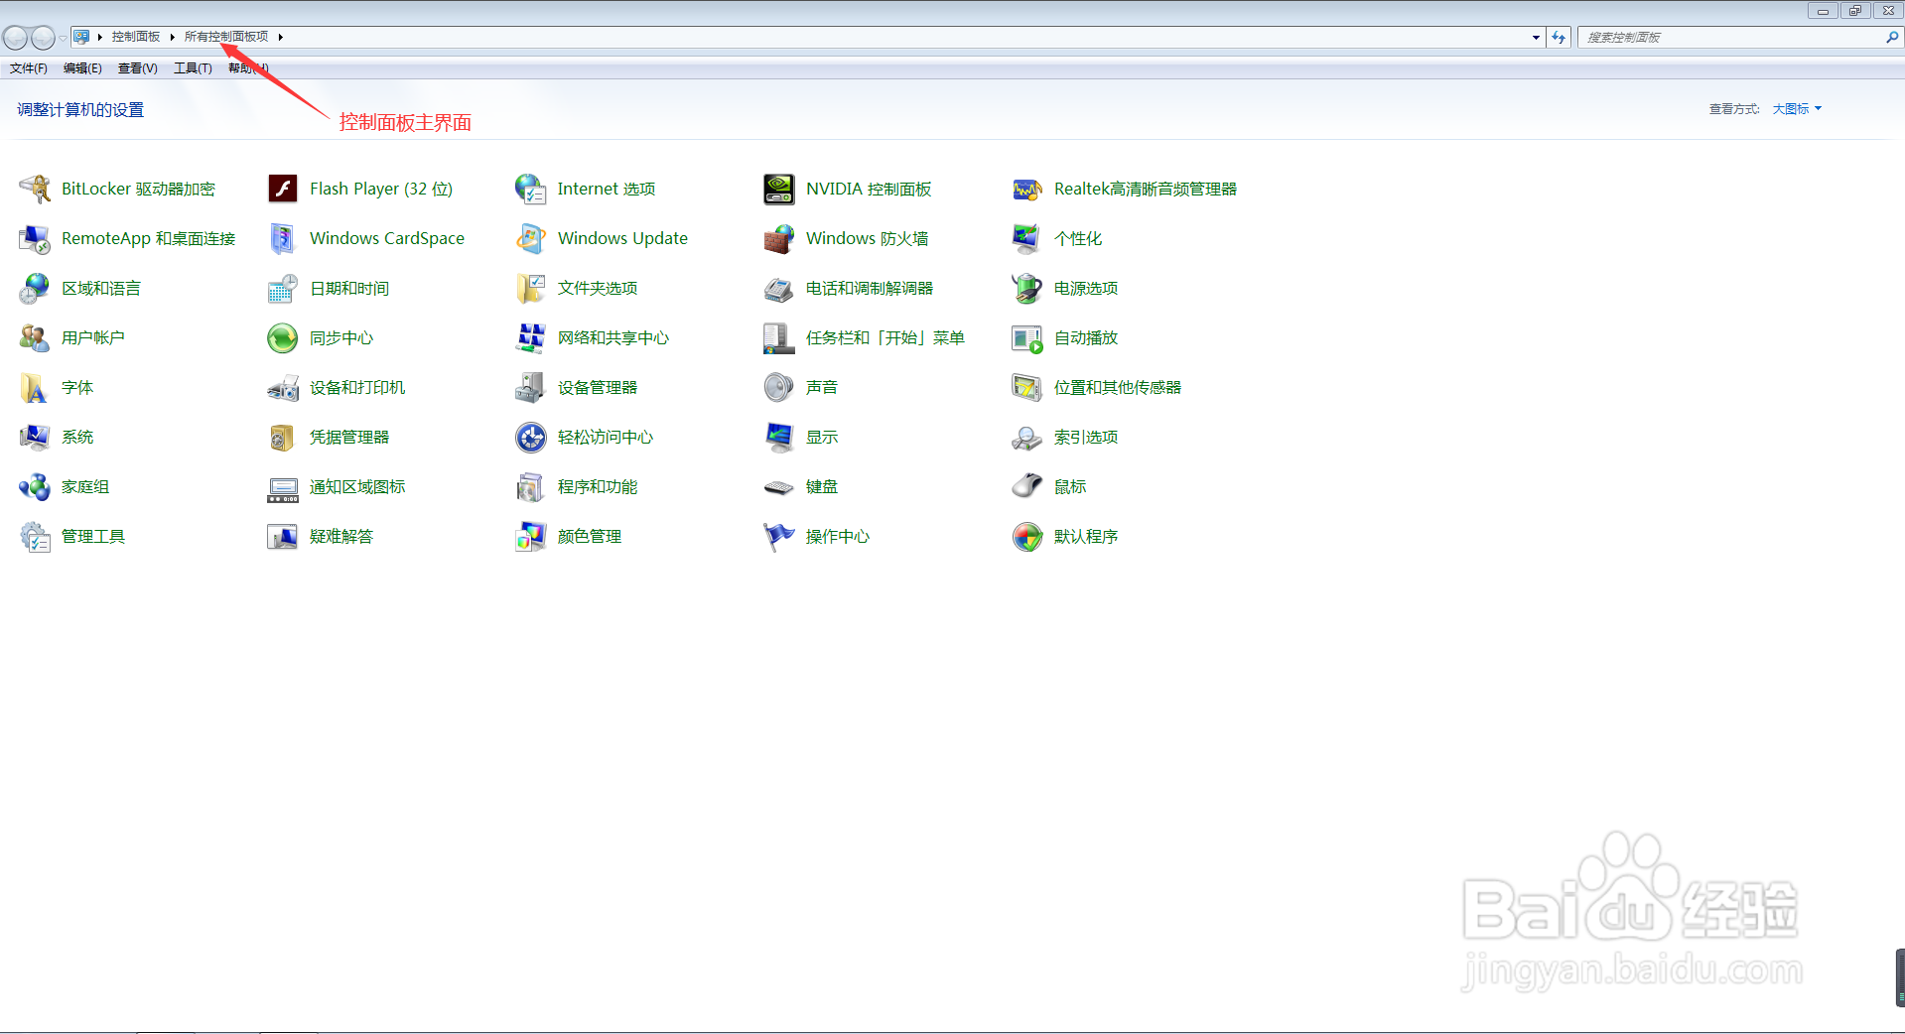Click the 用户帐户 icon
This screenshot has height=1034, width=1905.
tap(35, 337)
